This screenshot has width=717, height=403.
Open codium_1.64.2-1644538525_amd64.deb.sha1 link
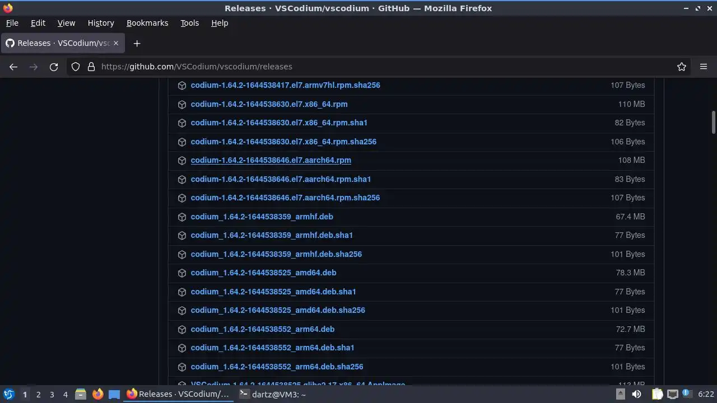click(273, 292)
